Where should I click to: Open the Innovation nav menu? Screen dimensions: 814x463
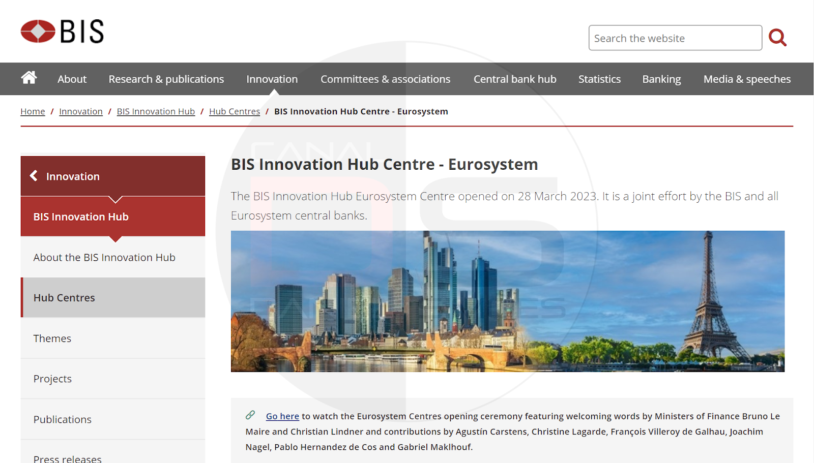[272, 79]
